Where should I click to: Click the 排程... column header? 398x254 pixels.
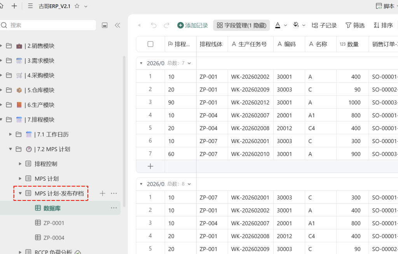pyautogui.click(x=180, y=44)
